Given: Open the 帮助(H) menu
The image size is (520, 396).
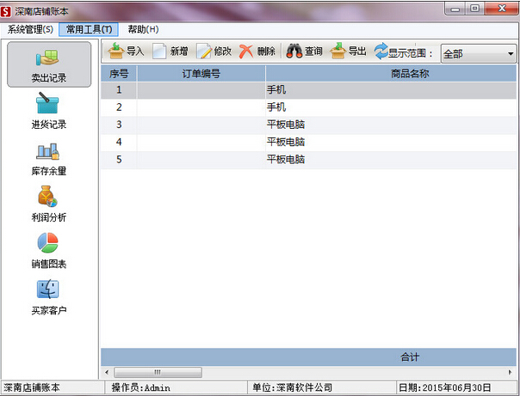Looking at the screenshot, I should (x=143, y=29).
